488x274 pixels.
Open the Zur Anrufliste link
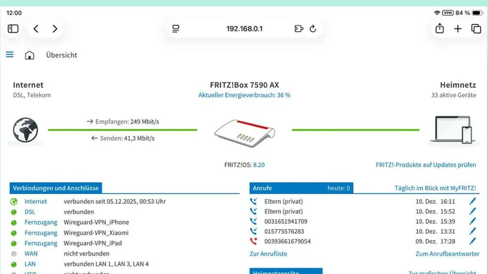tap(268, 254)
